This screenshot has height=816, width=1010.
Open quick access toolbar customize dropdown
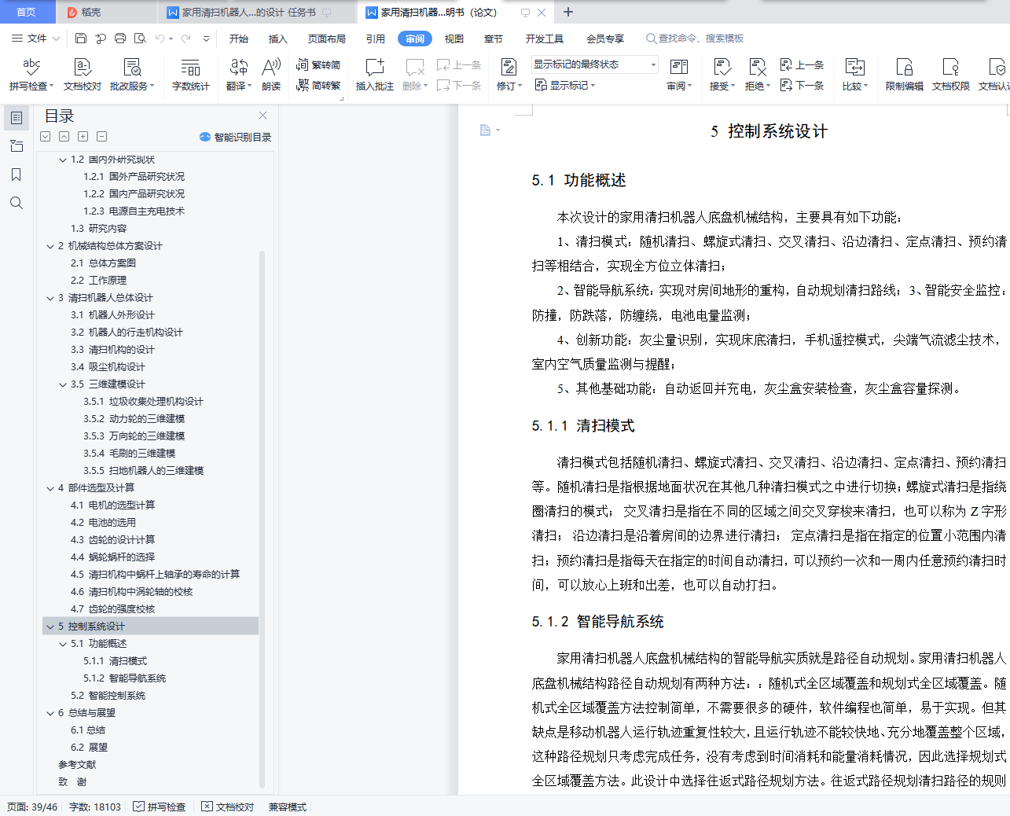[206, 39]
